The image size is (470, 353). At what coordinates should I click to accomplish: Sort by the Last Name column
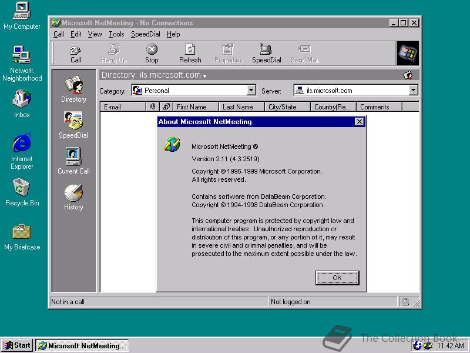242,107
